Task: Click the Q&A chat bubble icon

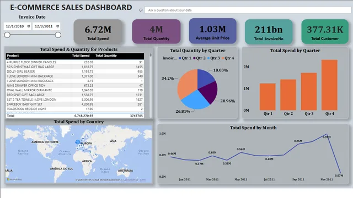Action: [x=141, y=10]
